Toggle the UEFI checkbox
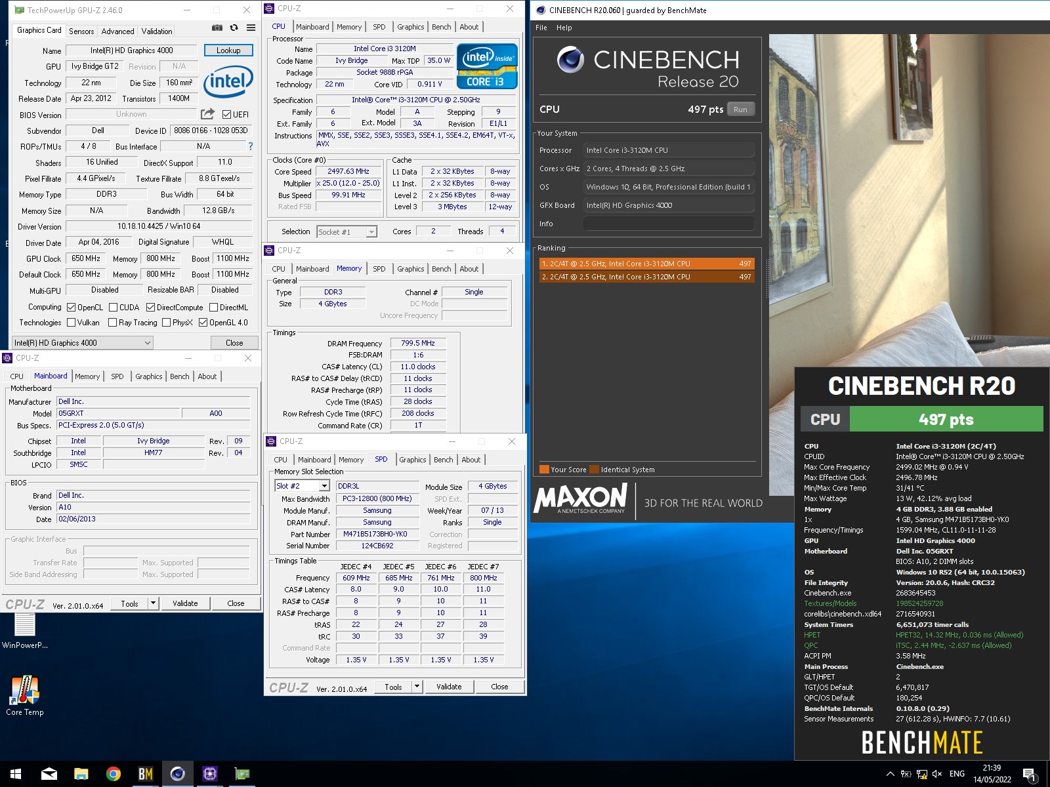This screenshot has width=1050, height=787. point(226,114)
